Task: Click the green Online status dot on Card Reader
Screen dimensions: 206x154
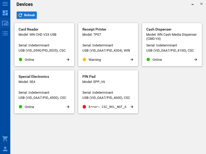Action: [x=21, y=60]
